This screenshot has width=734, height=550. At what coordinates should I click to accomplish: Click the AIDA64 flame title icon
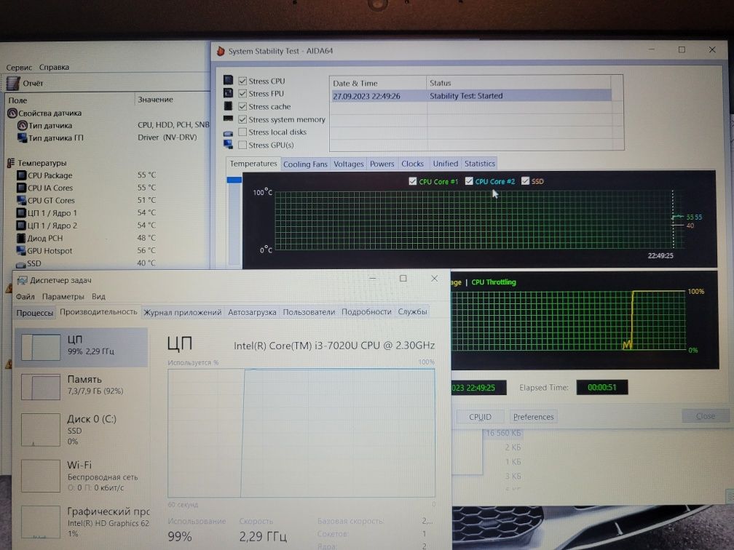pos(221,51)
